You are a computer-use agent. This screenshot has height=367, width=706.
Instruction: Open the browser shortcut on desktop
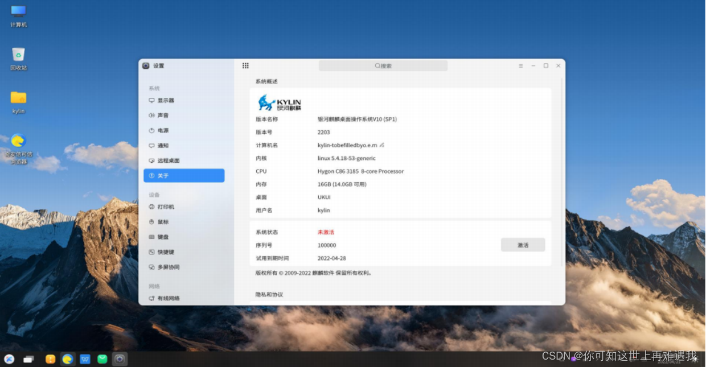(18, 149)
